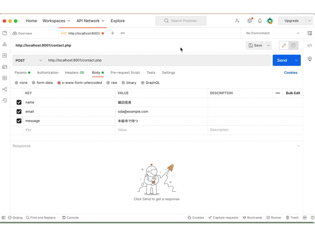Select the binary body type

click(x=123, y=83)
